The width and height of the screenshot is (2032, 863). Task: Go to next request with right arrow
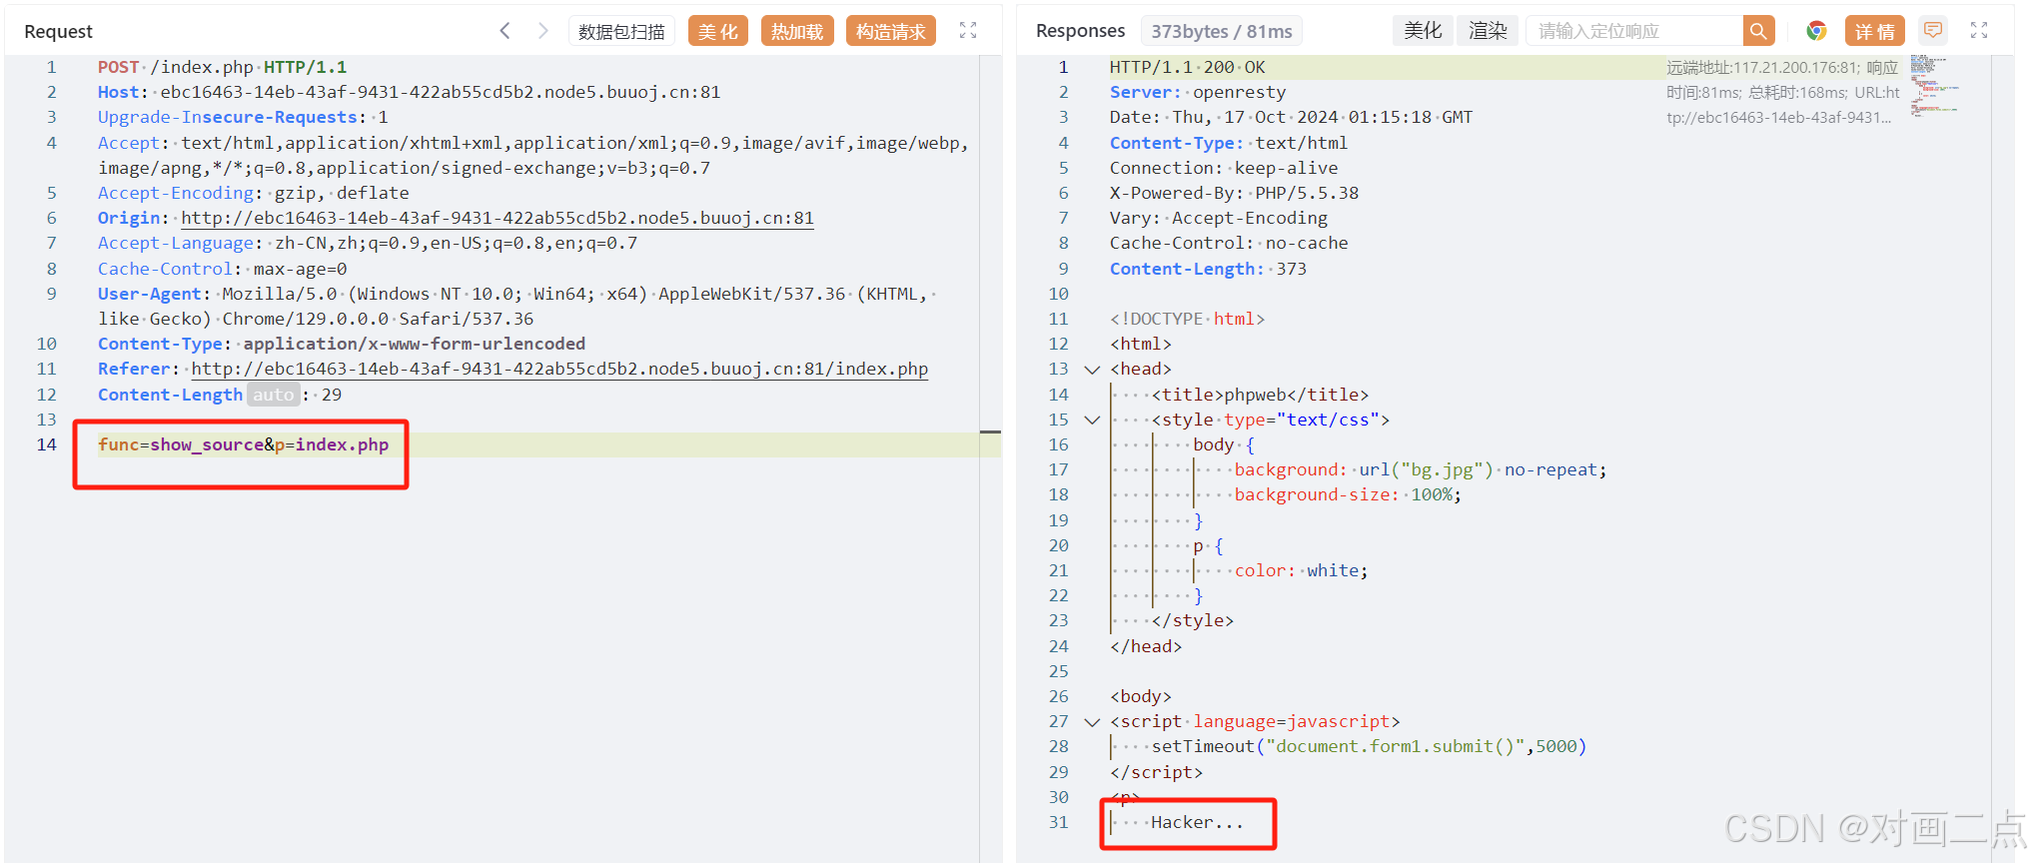[x=542, y=31]
